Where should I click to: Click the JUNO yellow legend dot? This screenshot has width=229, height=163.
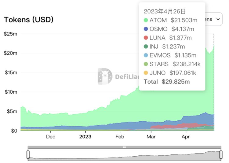[146, 73]
